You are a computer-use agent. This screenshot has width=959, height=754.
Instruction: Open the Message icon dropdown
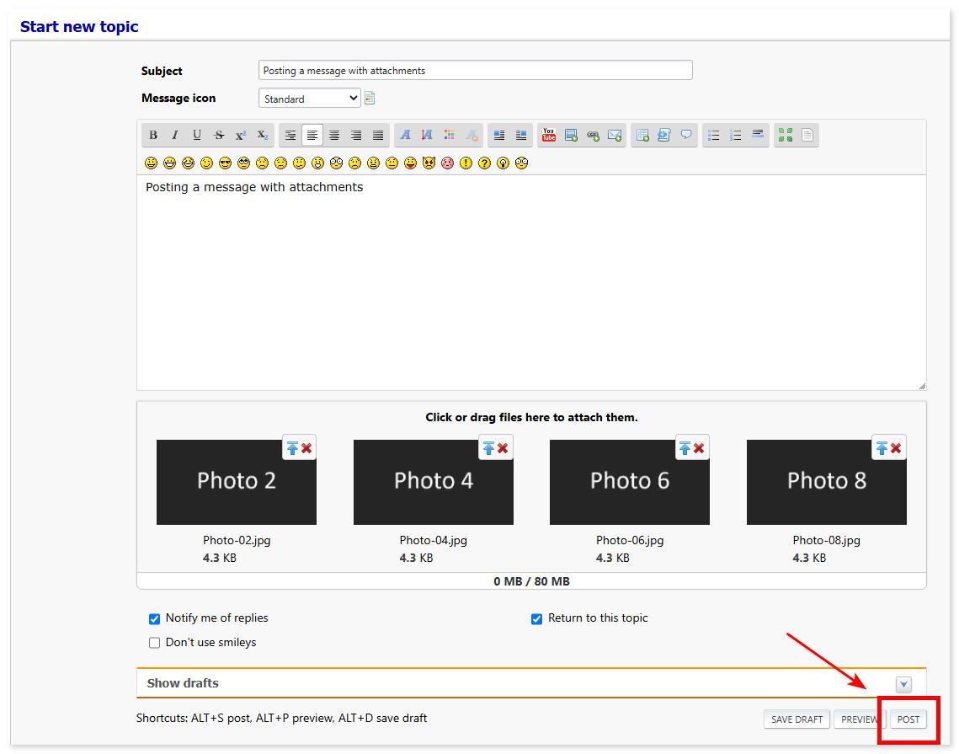(309, 99)
